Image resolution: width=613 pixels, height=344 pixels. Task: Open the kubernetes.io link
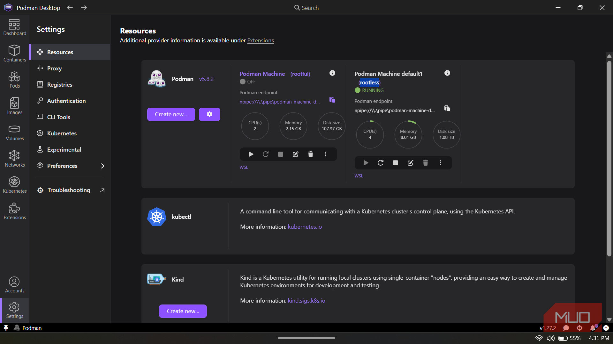305,226
